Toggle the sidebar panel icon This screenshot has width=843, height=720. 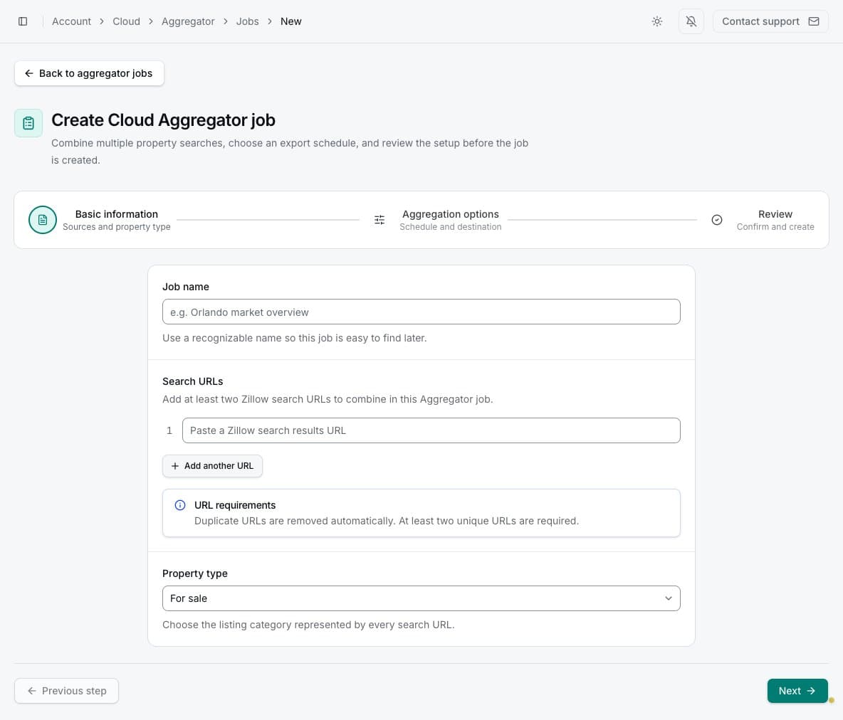tap(23, 21)
